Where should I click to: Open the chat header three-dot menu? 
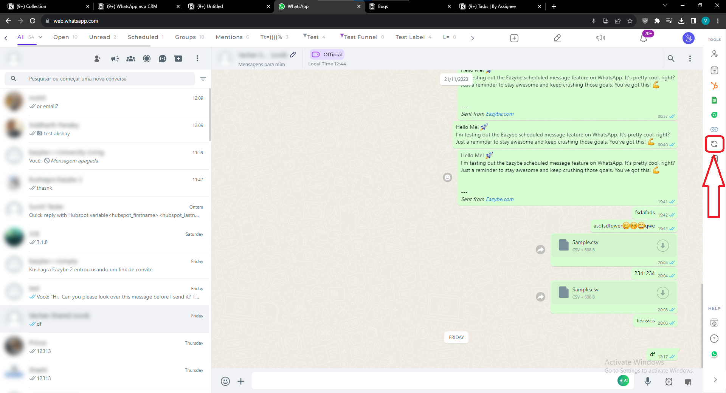pos(690,59)
